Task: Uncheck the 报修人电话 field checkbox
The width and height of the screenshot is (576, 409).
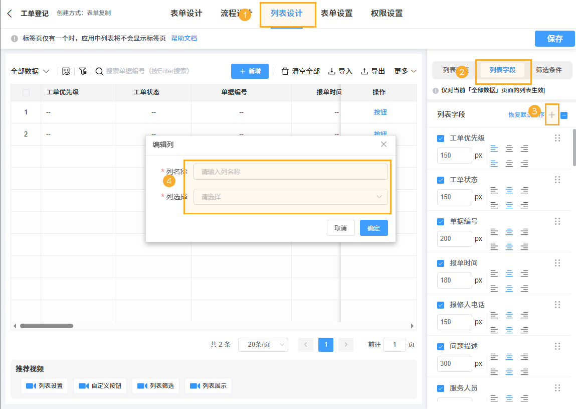Action: [441, 304]
